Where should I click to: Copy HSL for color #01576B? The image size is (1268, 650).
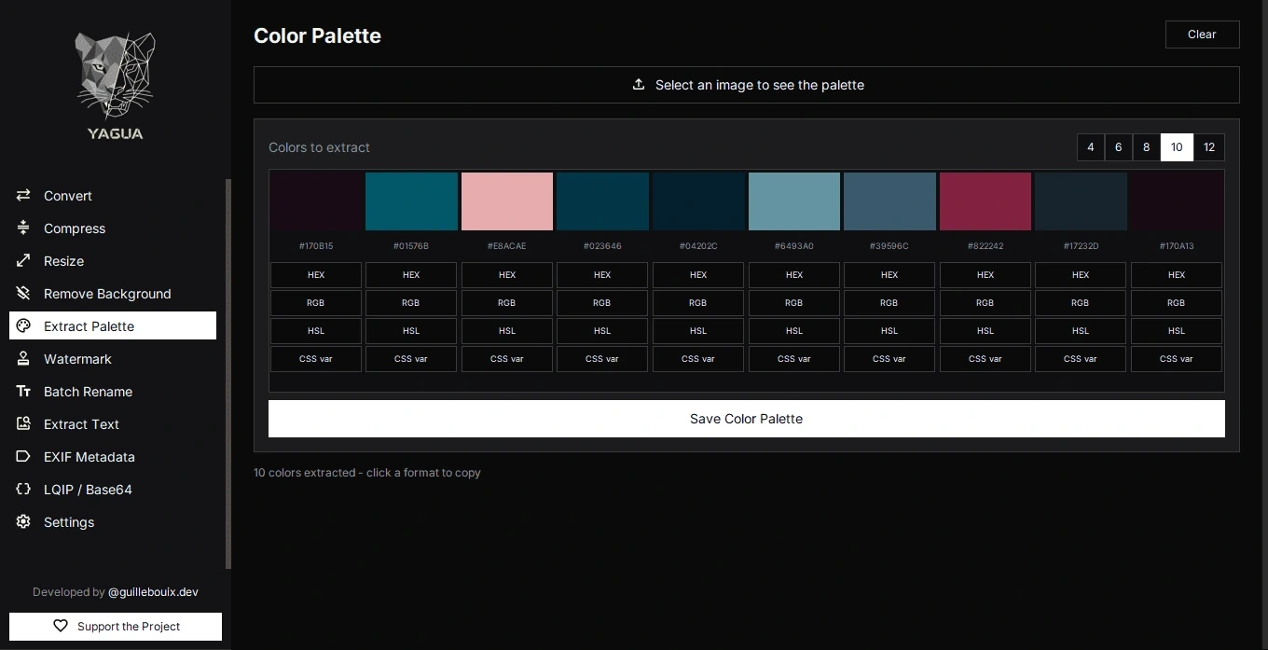pyautogui.click(x=411, y=331)
